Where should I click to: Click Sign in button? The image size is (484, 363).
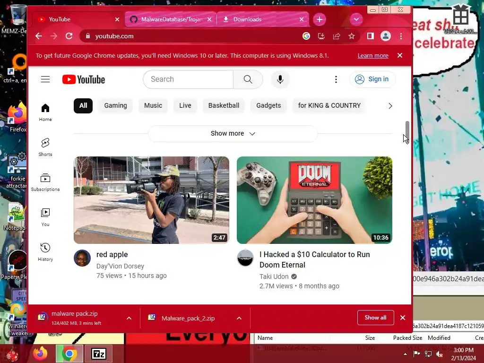pyautogui.click(x=372, y=79)
